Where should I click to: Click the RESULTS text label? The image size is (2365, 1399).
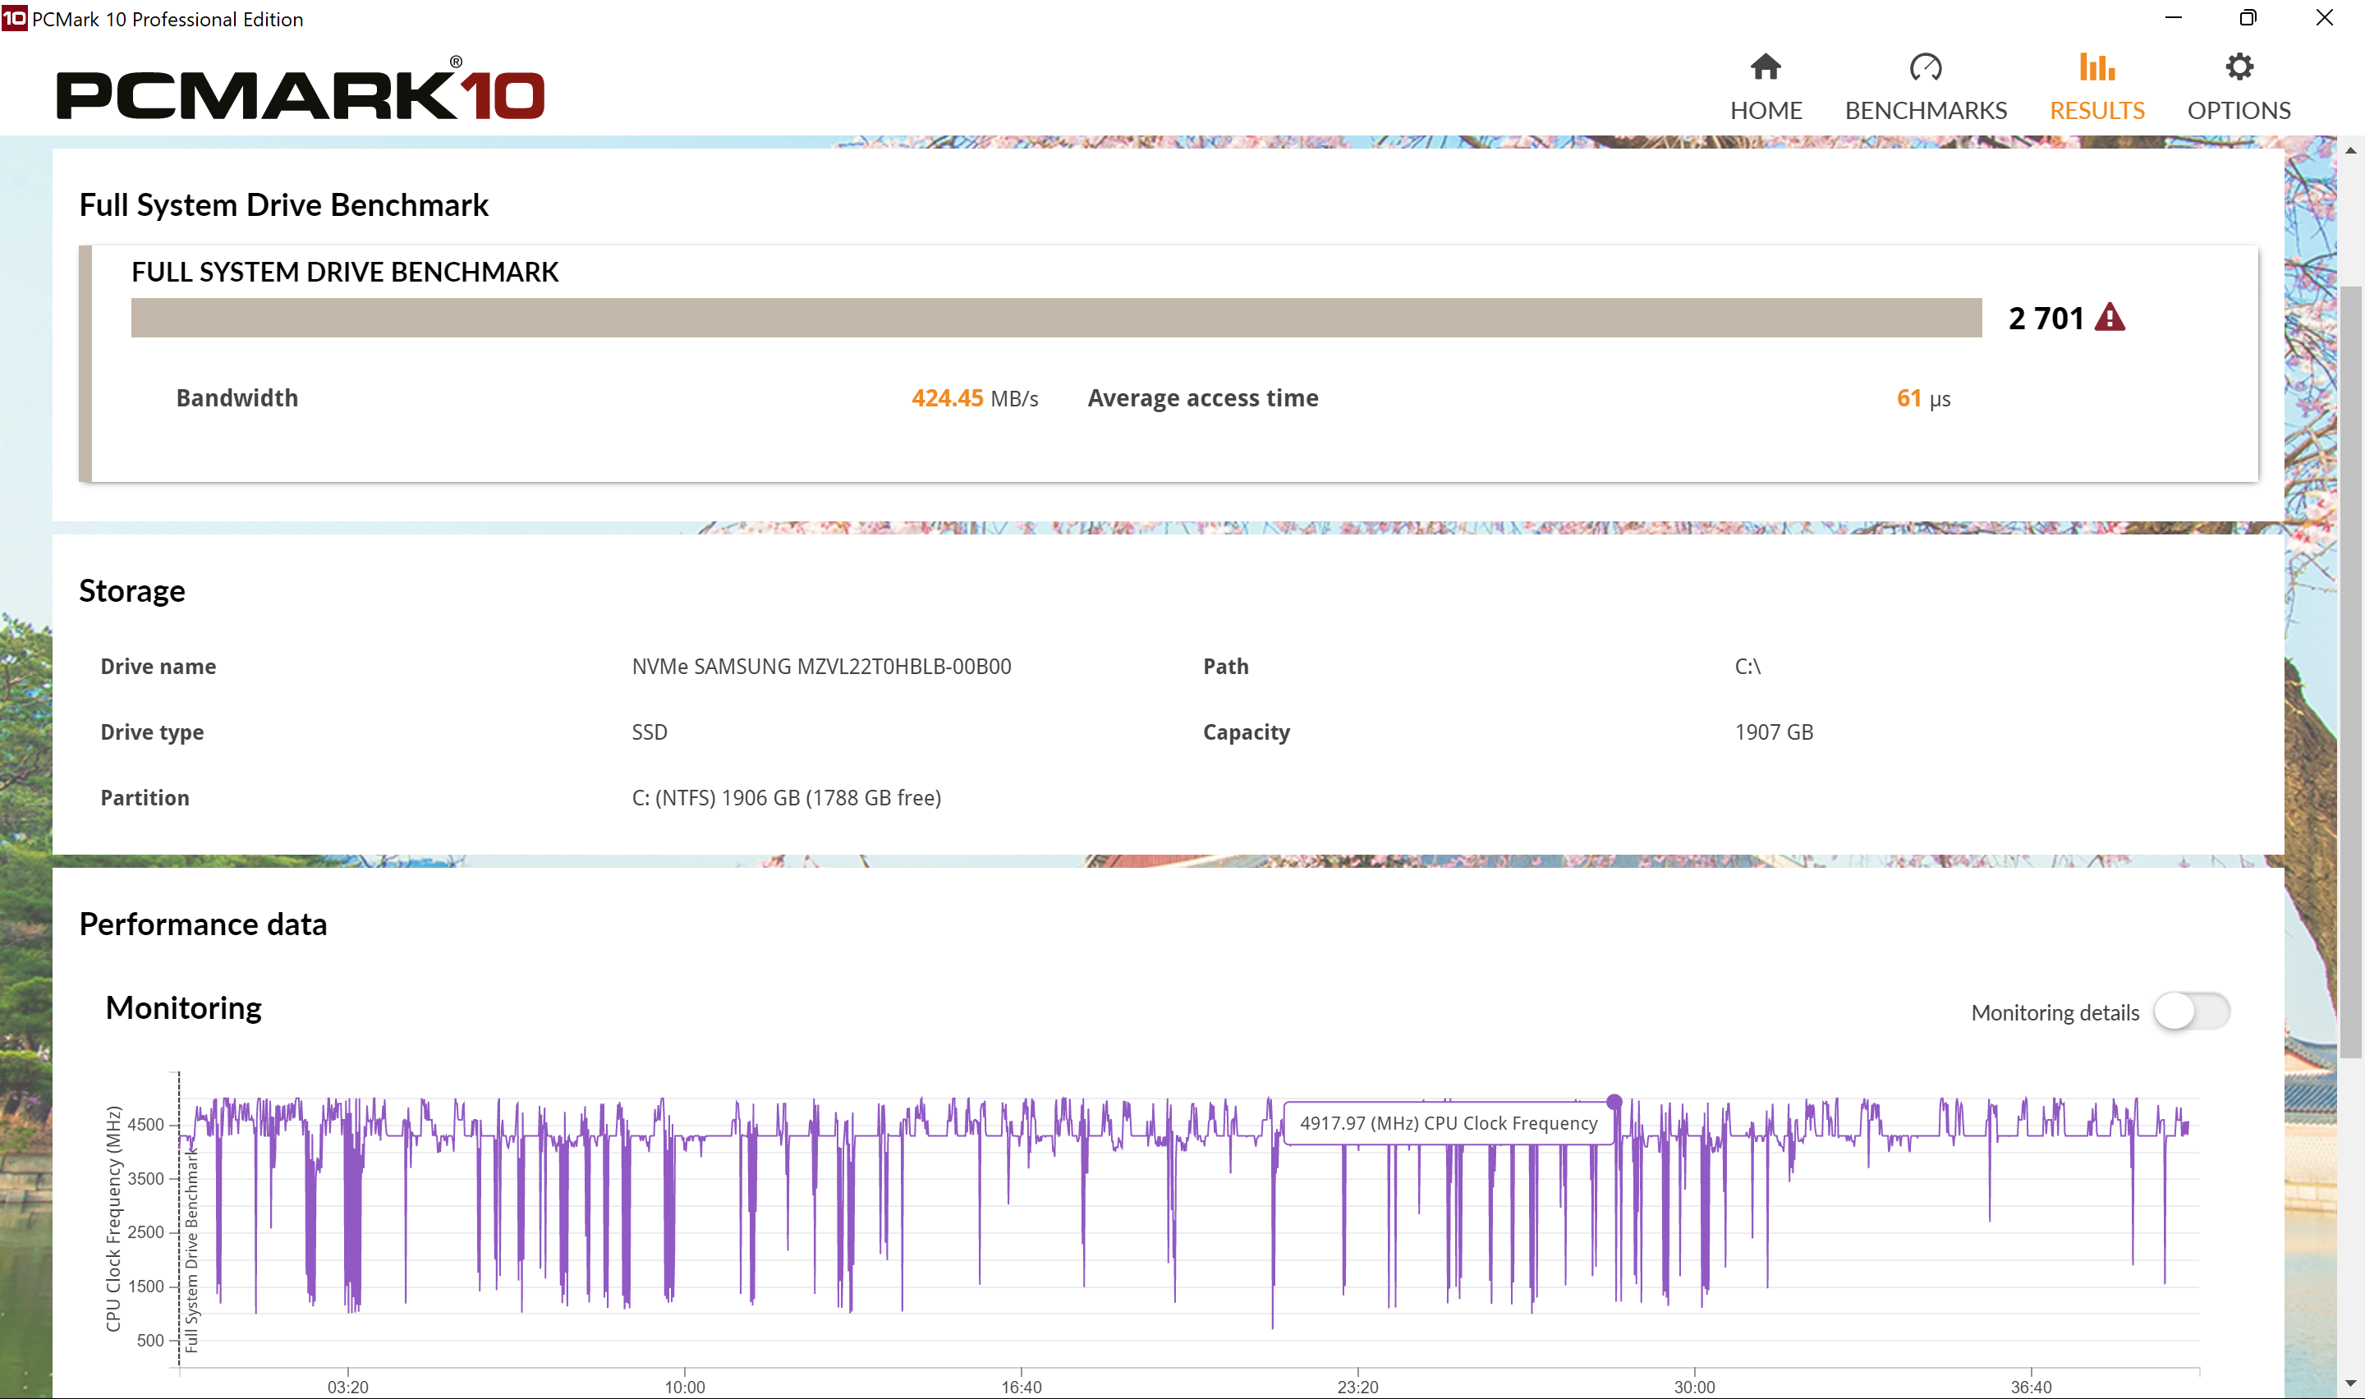pos(2096,110)
